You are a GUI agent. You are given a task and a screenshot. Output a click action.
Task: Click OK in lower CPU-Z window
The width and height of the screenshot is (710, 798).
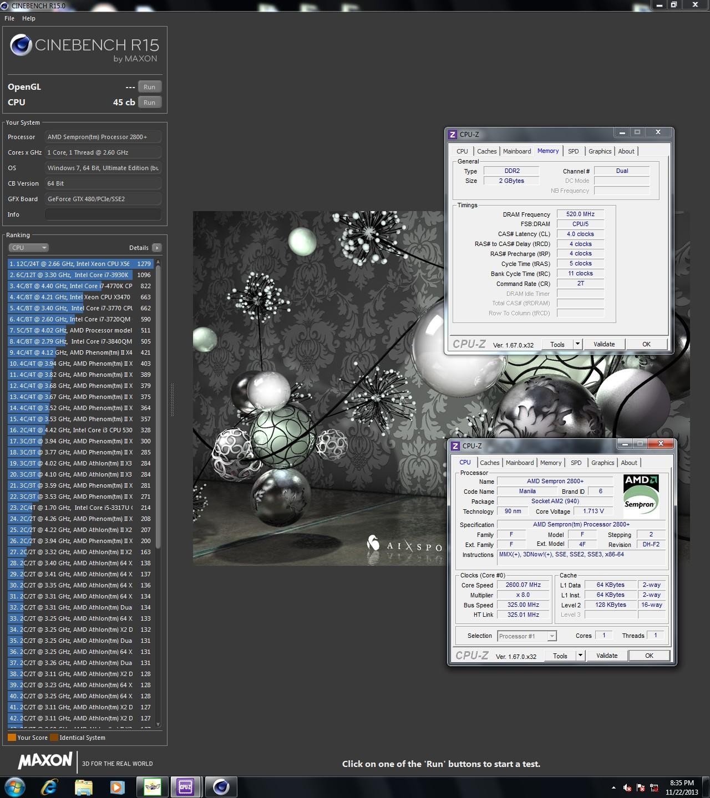[649, 656]
